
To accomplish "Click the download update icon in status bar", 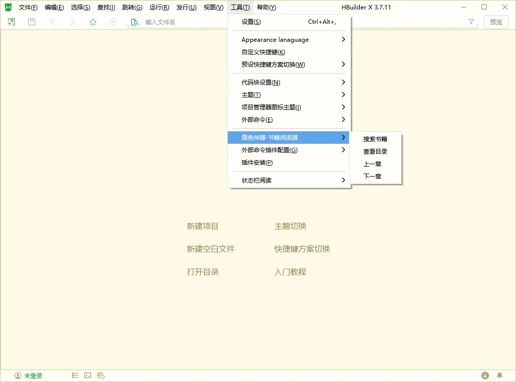I will [485, 376].
